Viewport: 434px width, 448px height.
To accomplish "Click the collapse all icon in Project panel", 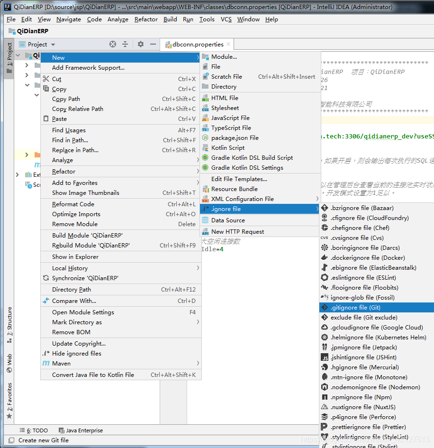I will pyautogui.click(x=125, y=44).
